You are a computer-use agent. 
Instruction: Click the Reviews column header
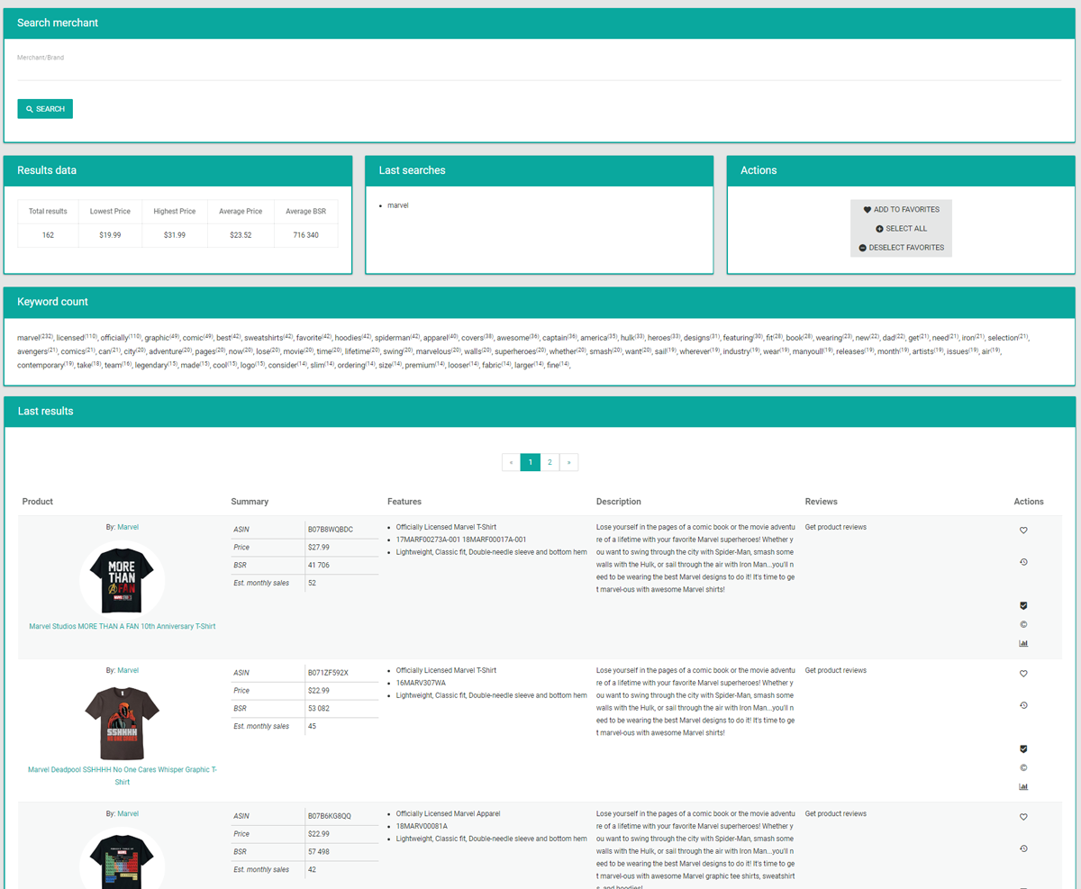click(821, 502)
